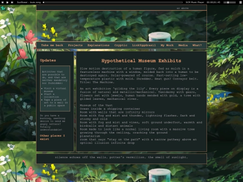Screen dimensions: 243x182
Task: Open the Projects nav link
Action: click(75, 45)
